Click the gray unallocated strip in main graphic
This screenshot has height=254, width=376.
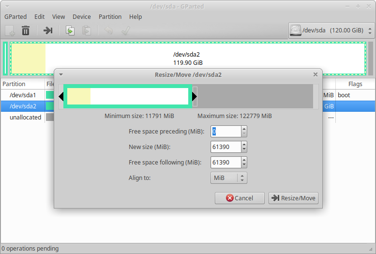pyautogui.click(x=371, y=59)
